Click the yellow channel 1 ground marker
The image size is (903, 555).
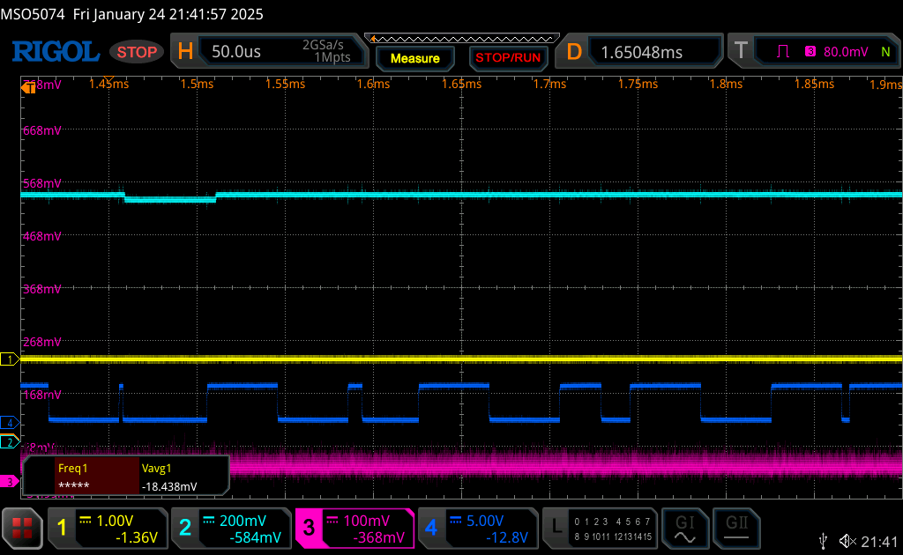pyautogui.click(x=10, y=359)
